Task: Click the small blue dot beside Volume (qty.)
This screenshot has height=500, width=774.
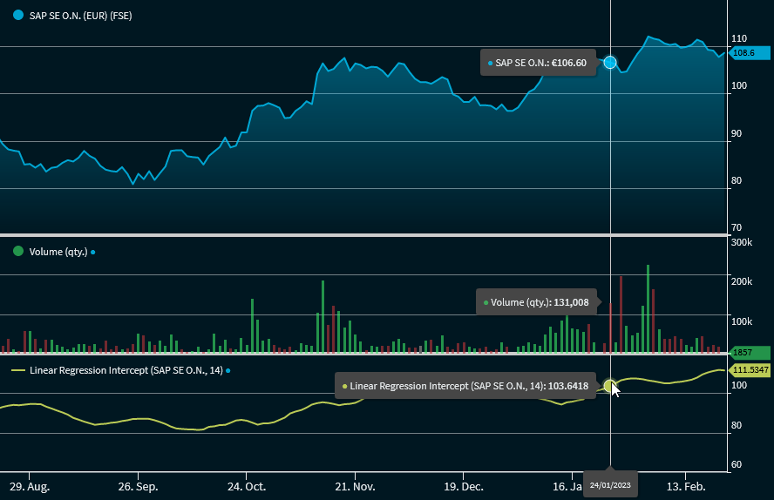Action: [x=93, y=253]
